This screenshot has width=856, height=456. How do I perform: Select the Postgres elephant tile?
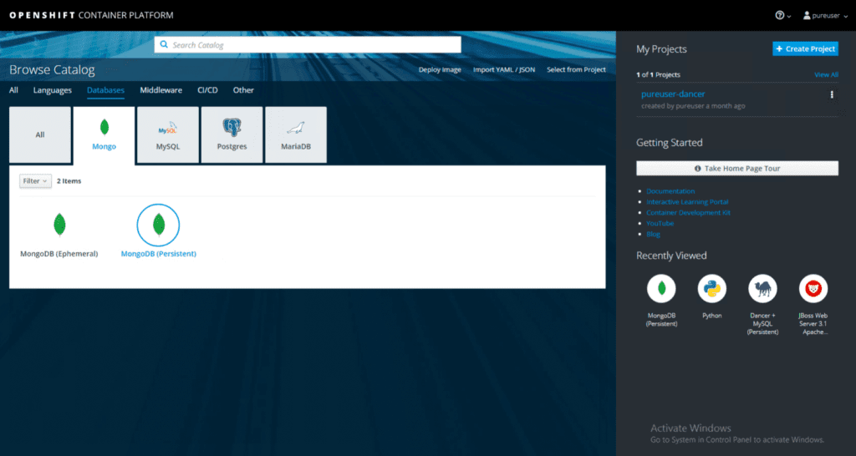[x=232, y=134]
